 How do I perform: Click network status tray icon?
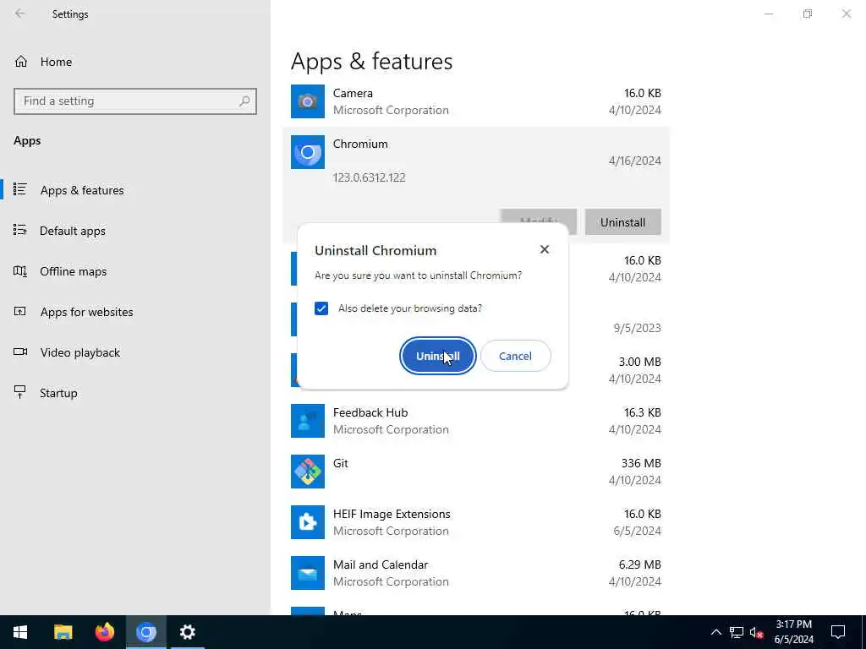[737, 632]
